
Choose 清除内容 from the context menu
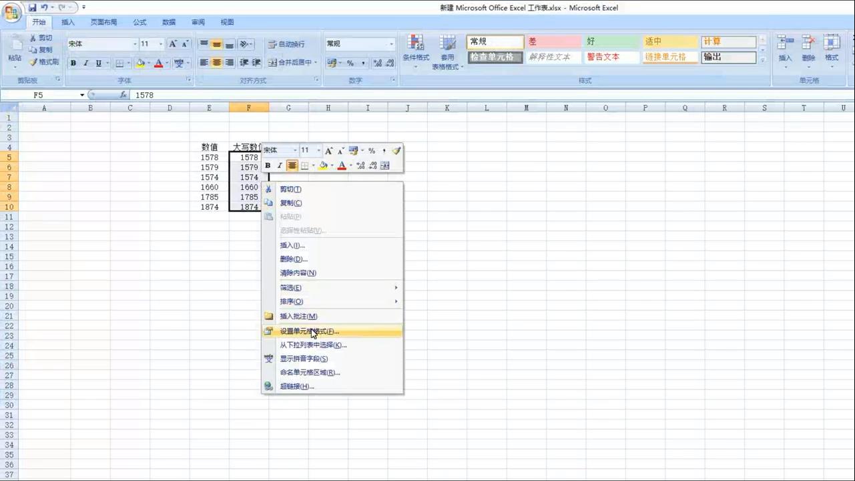[x=298, y=273]
